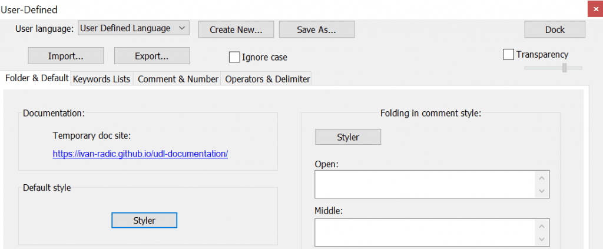Open the Operators & Delimiter tab

267,79
